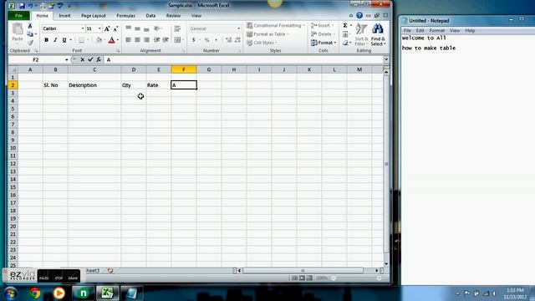
Task: Click the Borders icon in Font group
Action: click(x=81, y=40)
